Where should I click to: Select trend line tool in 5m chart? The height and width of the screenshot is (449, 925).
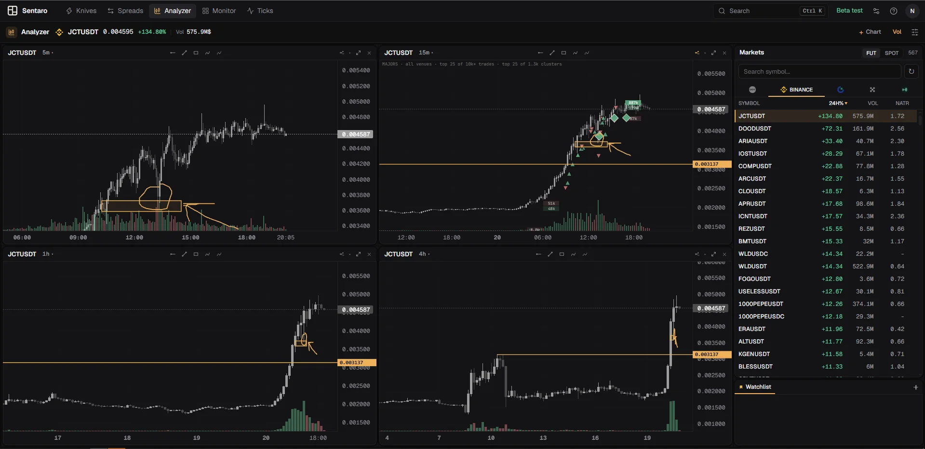184,53
